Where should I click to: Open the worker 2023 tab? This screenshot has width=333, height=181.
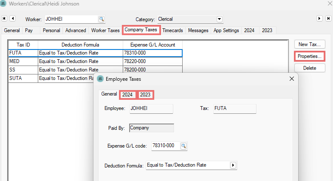pyautogui.click(x=267, y=30)
